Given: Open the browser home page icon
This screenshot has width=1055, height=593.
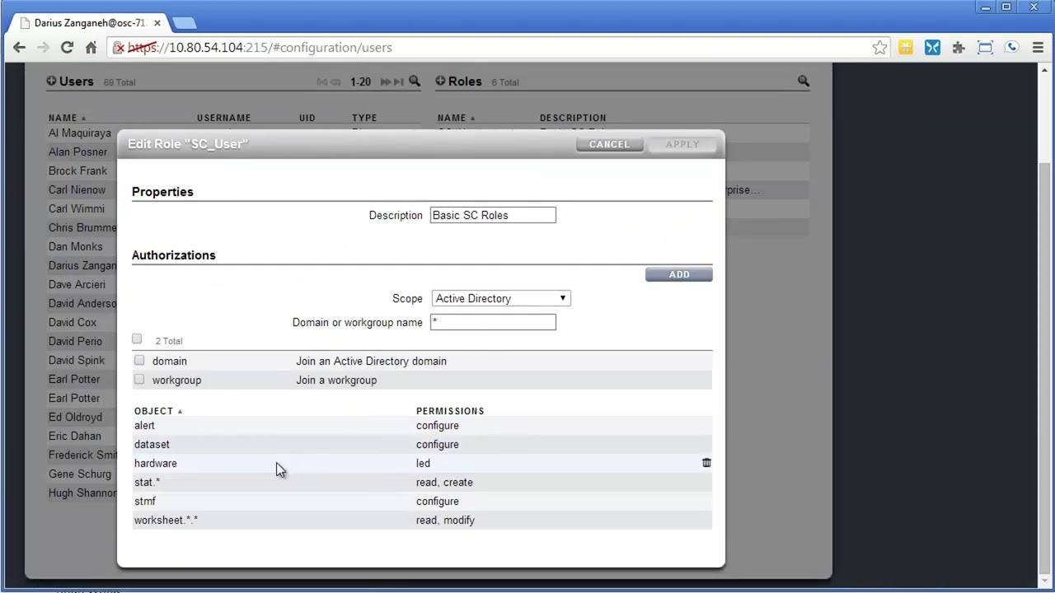Looking at the screenshot, I should [x=91, y=48].
